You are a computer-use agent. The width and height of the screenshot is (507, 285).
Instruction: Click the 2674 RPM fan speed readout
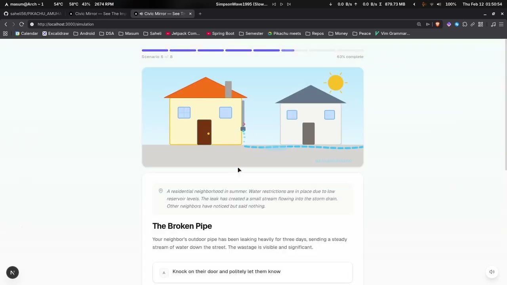coord(104,4)
